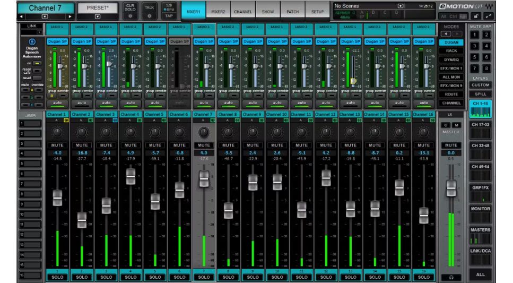513x283 pixels.
Task: Click the CLR SOLO button
Action: point(130,7)
